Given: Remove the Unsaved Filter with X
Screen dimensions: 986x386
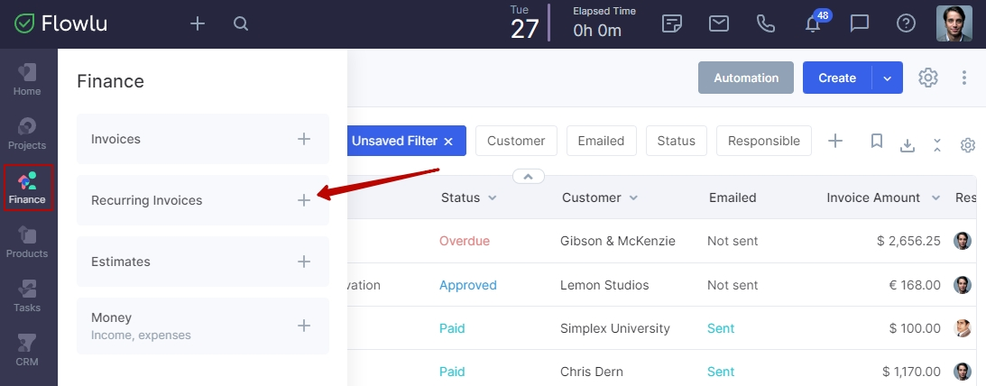Looking at the screenshot, I should coord(448,142).
